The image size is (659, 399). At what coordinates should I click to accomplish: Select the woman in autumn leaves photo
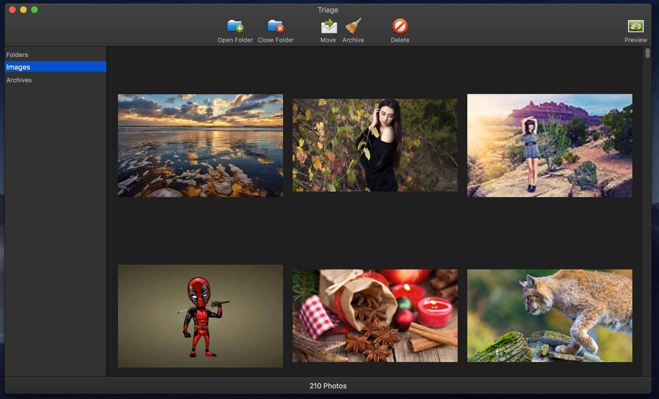[x=375, y=145]
